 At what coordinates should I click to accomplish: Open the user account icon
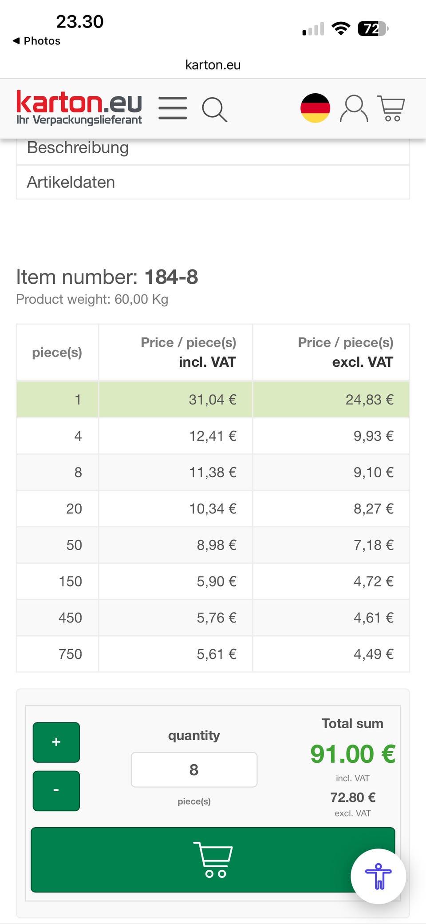(354, 108)
